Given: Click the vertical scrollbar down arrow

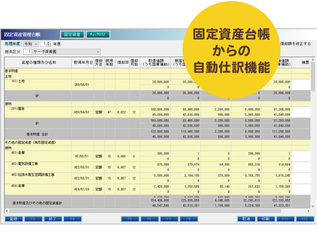Looking at the screenshot, I should click(313, 206).
